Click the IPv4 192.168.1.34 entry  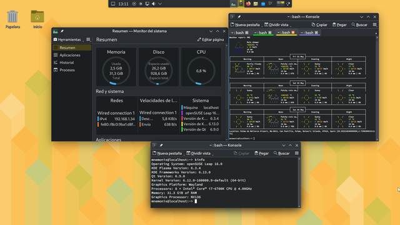pyautogui.click(x=116, y=119)
